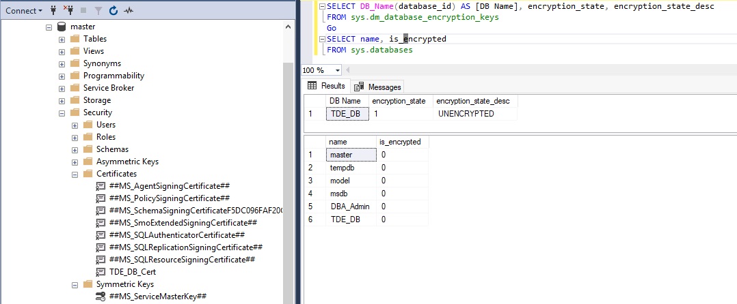Select the master cell in the results

tap(351, 155)
